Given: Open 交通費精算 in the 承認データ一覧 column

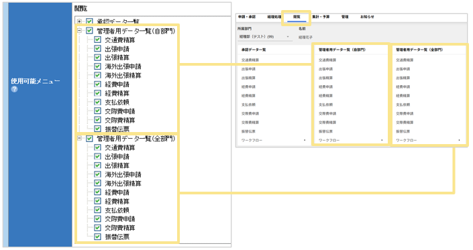Looking at the screenshot, I should [250, 60].
